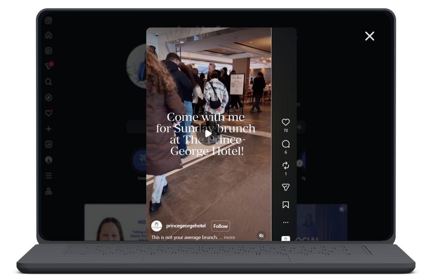This screenshot has width=443, height=275.
Task: Open the Meta apps icon at sidebar bottom
Action: click(x=48, y=191)
